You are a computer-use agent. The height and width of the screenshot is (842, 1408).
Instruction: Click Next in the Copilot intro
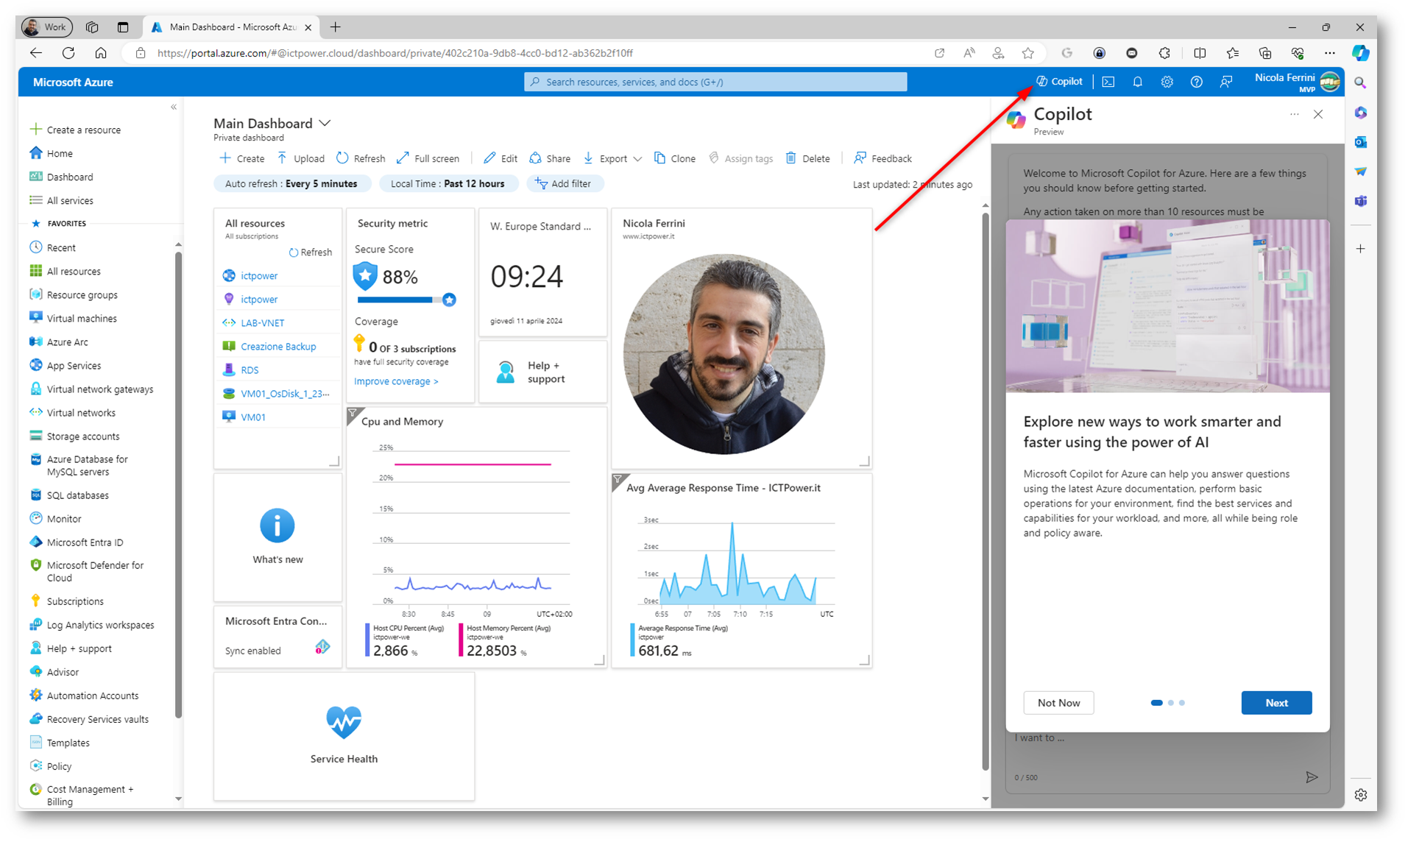tap(1276, 703)
